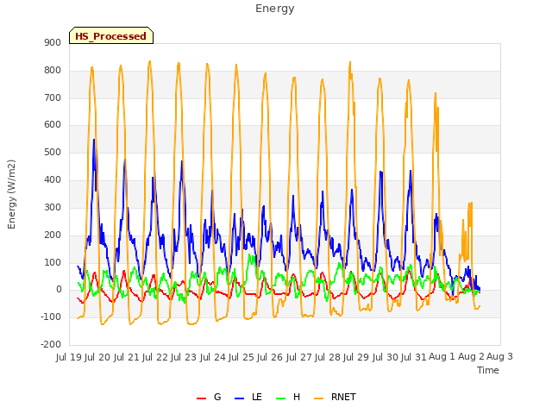
Task: Click the -100 y-axis tick label
Action: coord(51,317)
